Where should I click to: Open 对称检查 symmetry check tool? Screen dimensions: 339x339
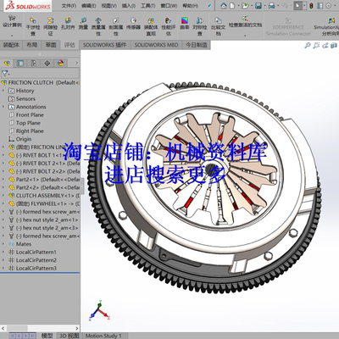200,26
